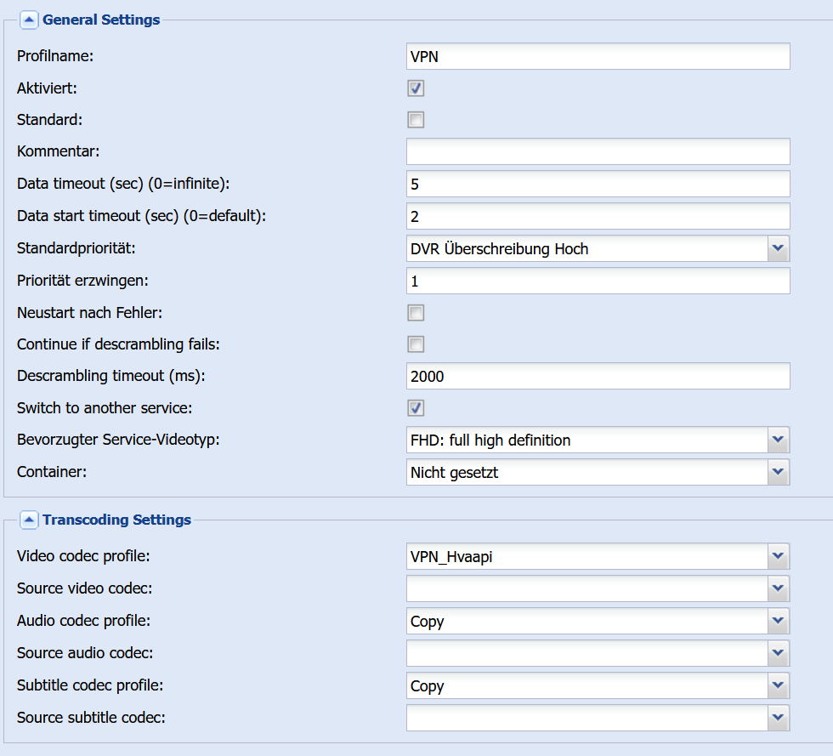833x756 pixels.
Task: Enable the Standard checkbox
Action: [x=416, y=120]
